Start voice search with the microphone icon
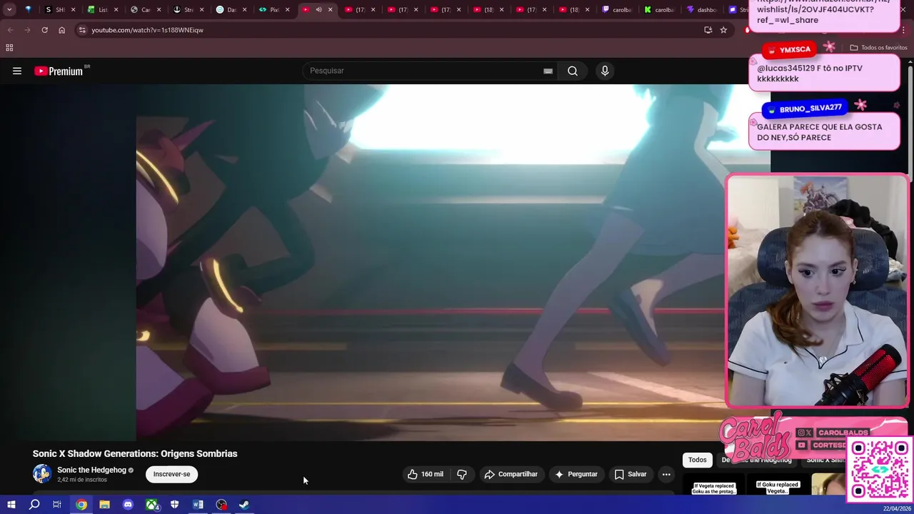 (605, 71)
